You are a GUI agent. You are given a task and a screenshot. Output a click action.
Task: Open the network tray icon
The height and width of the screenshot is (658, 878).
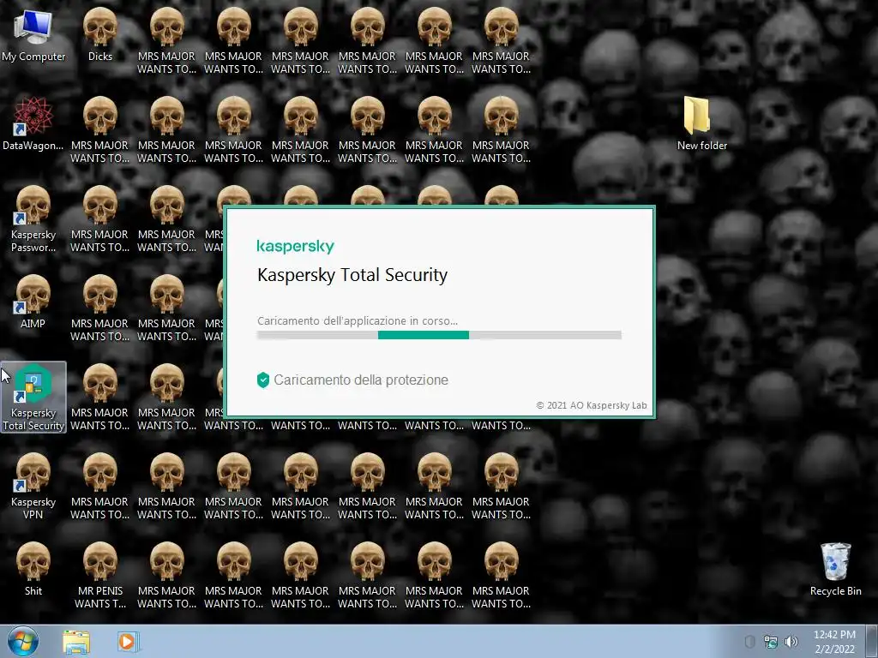(x=771, y=642)
